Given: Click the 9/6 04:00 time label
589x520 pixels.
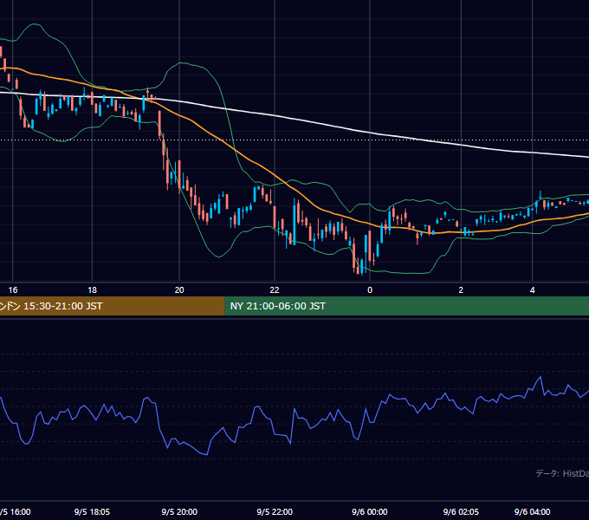Looking at the screenshot, I should (533, 511).
